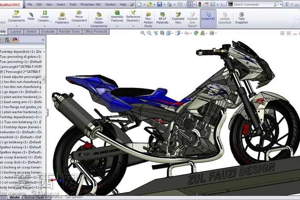300x200 pixels.
Task: Open the Insert menu
Action: click(61, 4)
